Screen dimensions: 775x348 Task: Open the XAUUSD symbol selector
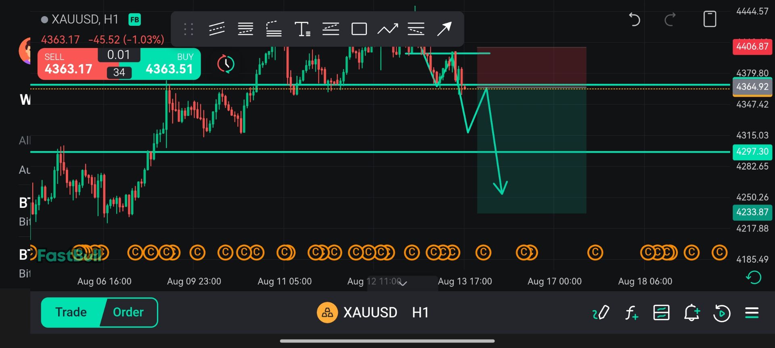click(357, 313)
